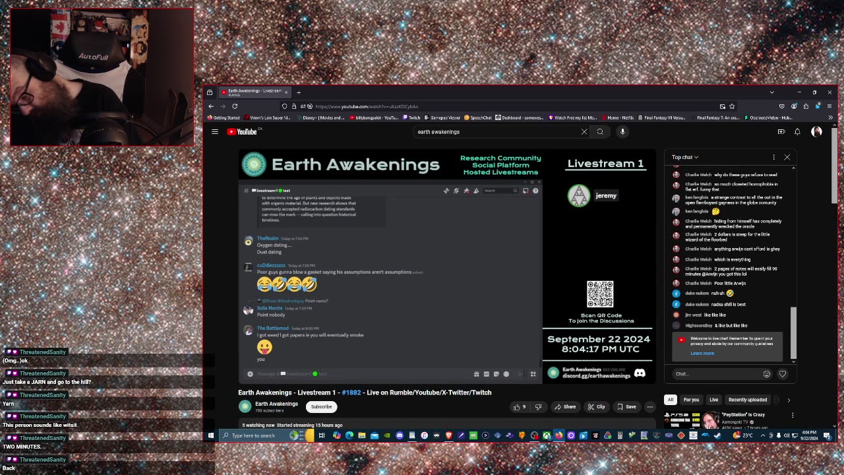The image size is (844, 475).
Task: Run search with the magnifier button
Action: (x=600, y=132)
